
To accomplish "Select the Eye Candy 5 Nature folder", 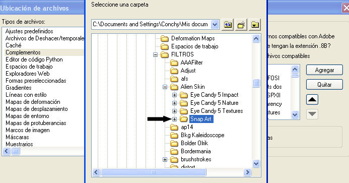I will [x=215, y=103].
